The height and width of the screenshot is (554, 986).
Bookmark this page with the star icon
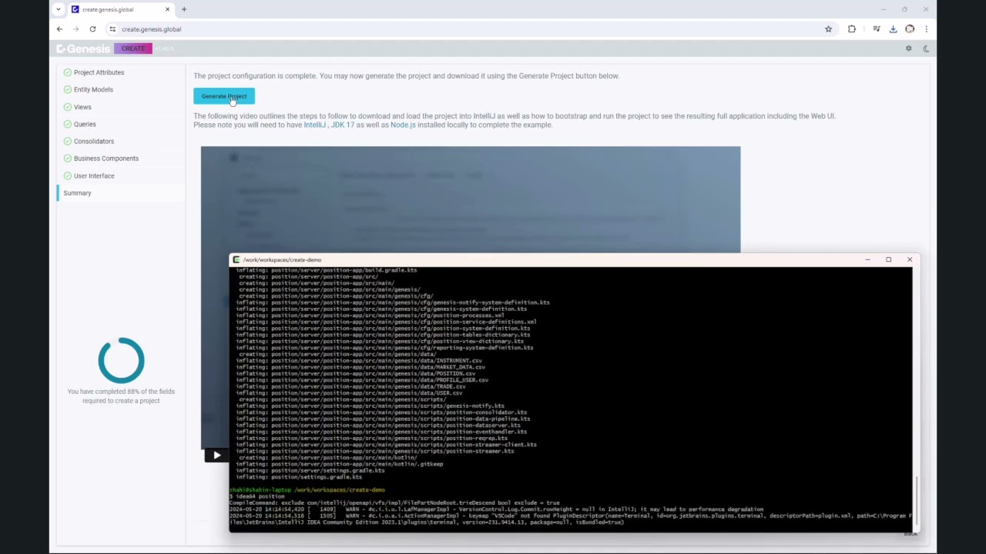tap(829, 29)
